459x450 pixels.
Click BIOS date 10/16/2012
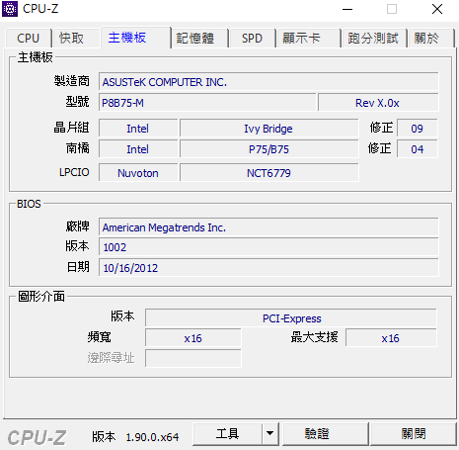(268, 267)
